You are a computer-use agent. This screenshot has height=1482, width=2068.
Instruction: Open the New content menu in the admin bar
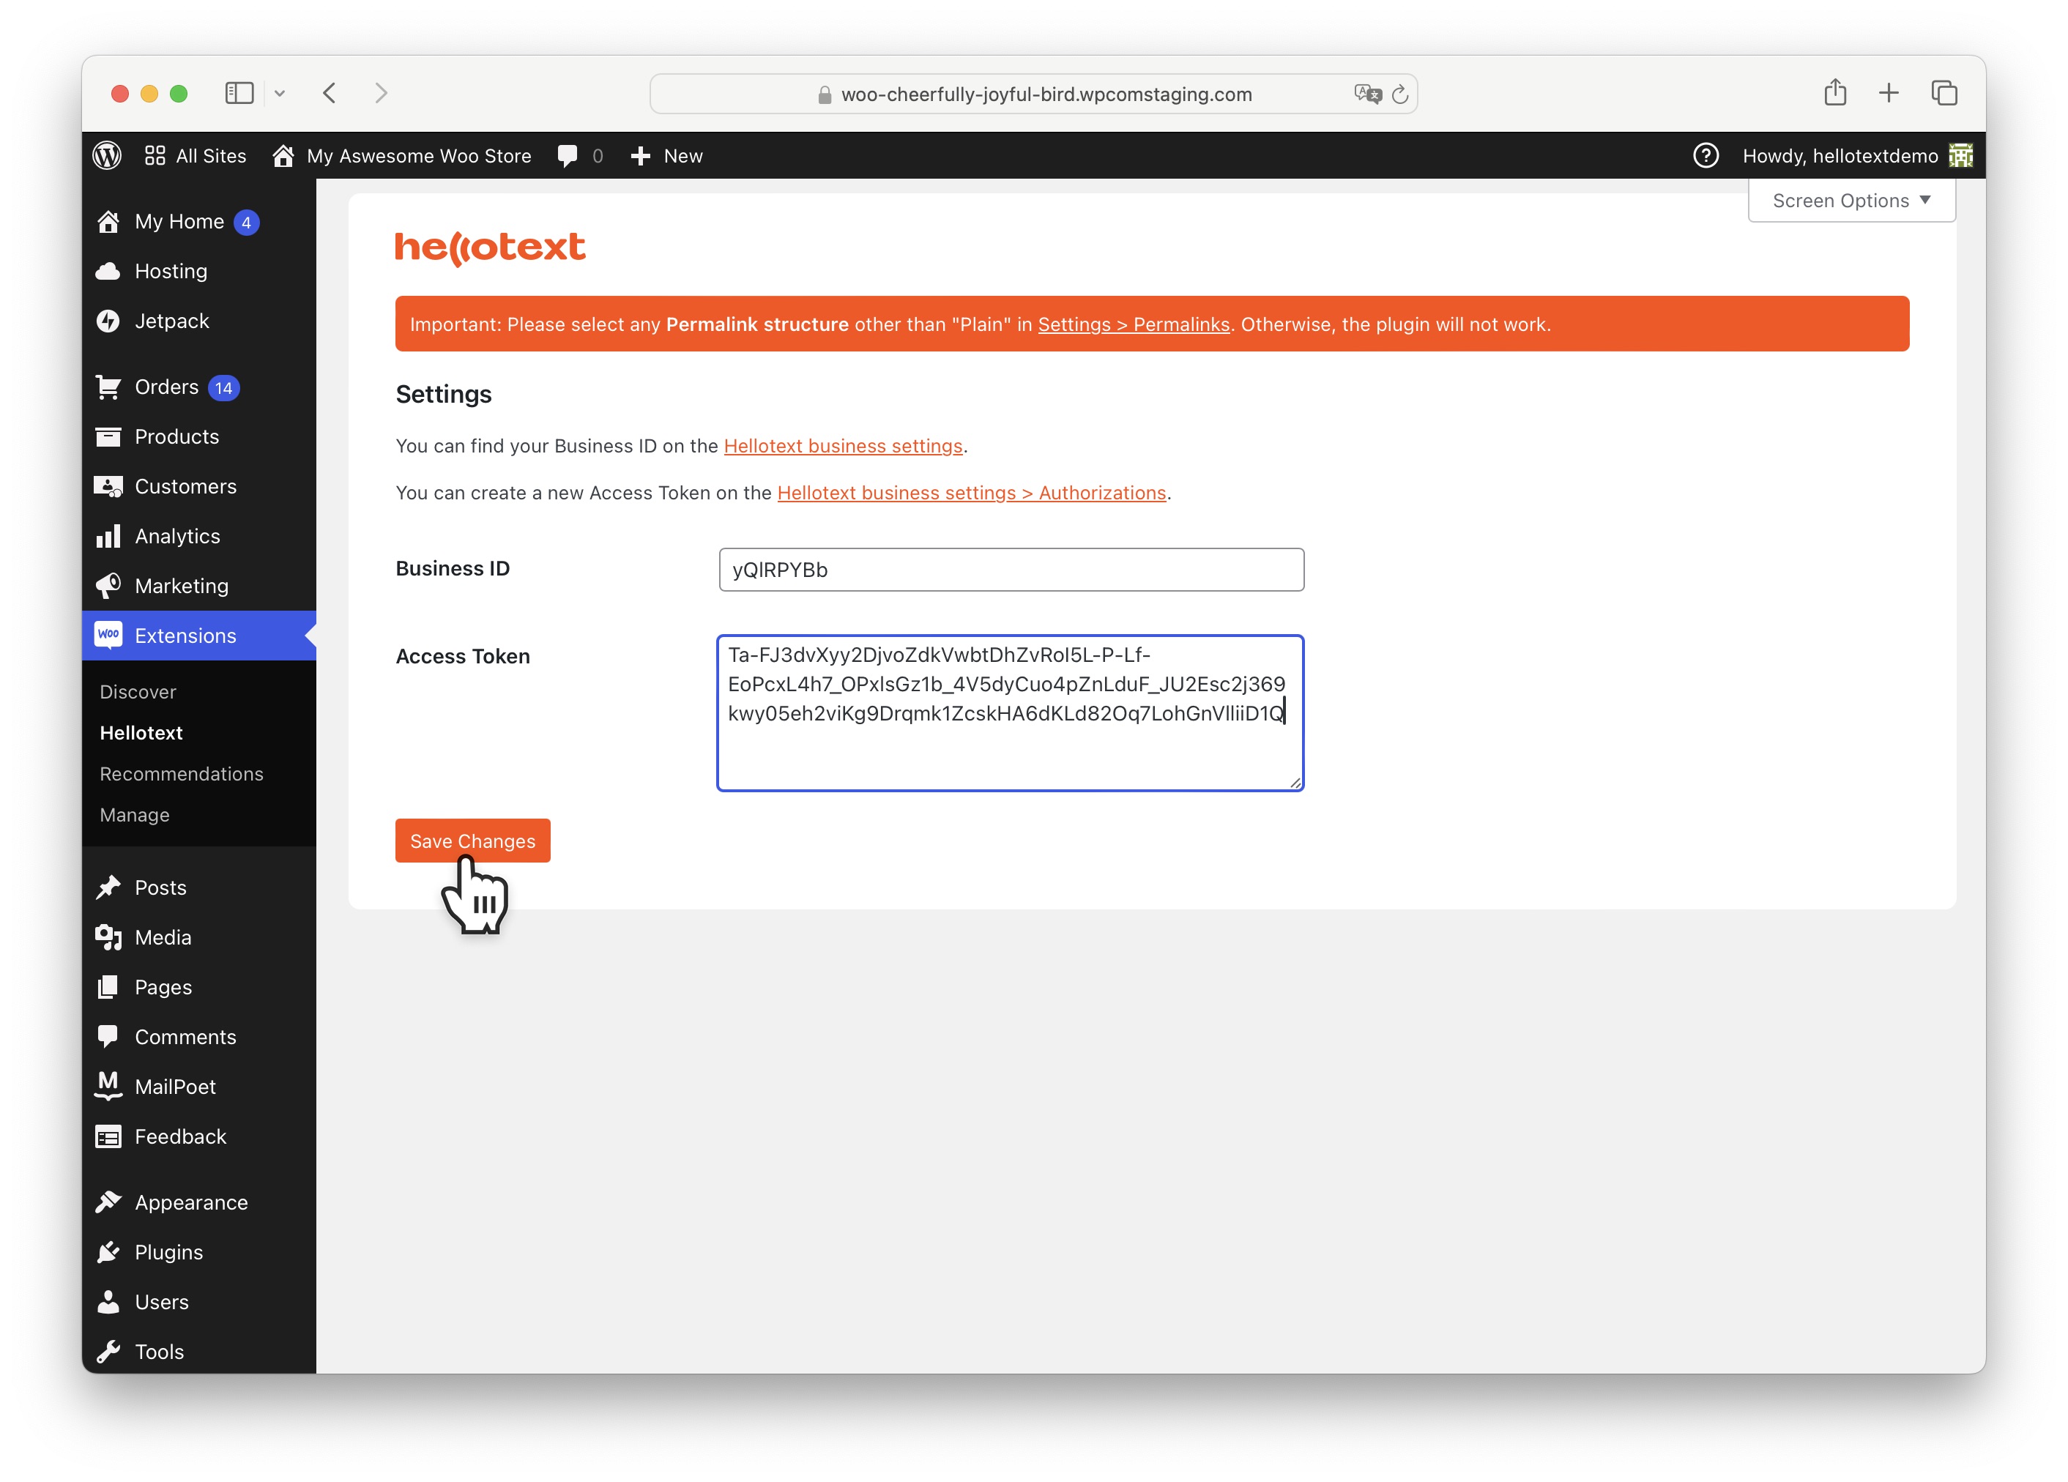[666, 156]
